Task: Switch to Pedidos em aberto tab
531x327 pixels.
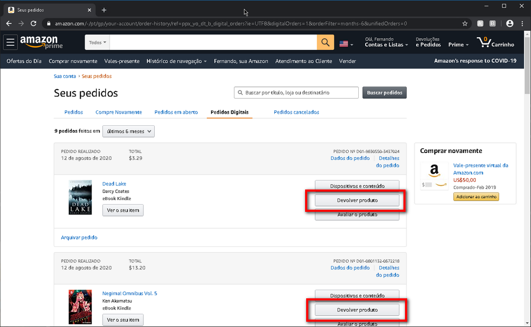Action: pyautogui.click(x=176, y=112)
